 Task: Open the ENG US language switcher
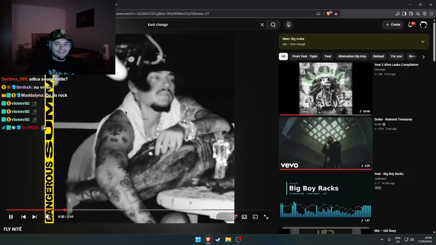pos(398,240)
